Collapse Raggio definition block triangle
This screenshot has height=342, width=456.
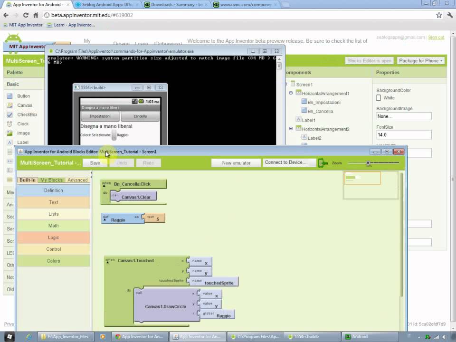click(104, 220)
